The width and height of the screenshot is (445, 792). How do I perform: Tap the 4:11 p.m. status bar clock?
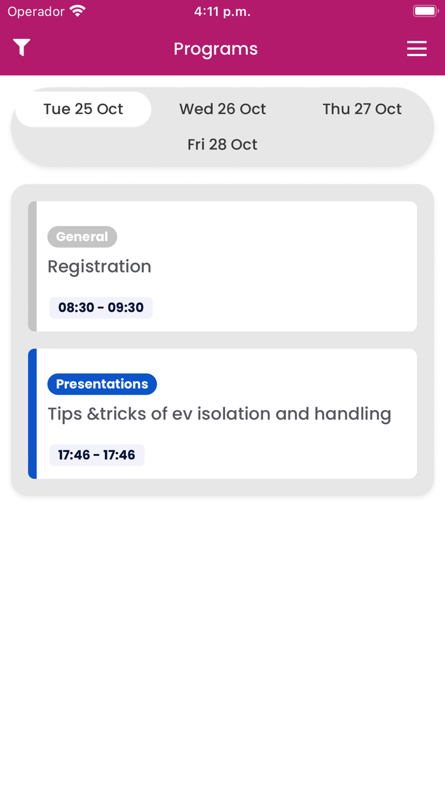coord(222,11)
